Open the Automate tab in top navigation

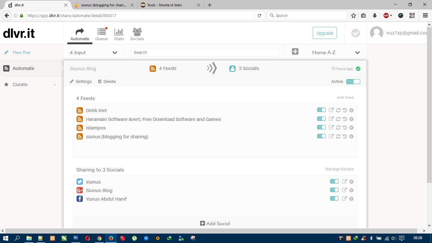pos(80,34)
